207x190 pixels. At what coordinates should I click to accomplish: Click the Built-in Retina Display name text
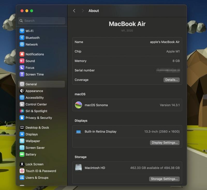[x=100, y=132]
